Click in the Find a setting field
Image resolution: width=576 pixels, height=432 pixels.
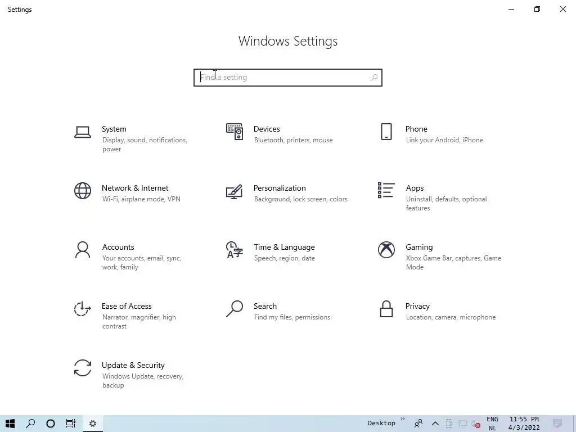[288, 78]
